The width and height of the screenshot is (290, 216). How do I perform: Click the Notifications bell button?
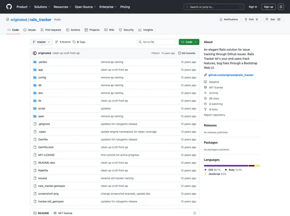(229, 19)
